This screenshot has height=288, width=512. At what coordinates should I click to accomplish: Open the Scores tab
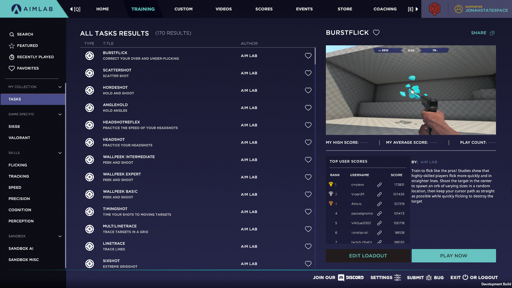tap(264, 9)
